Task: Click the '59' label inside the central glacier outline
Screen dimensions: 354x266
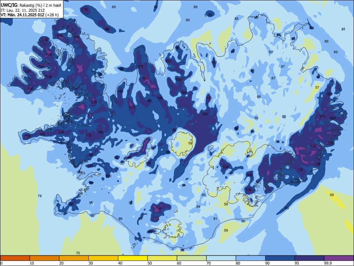Action: pos(190,143)
